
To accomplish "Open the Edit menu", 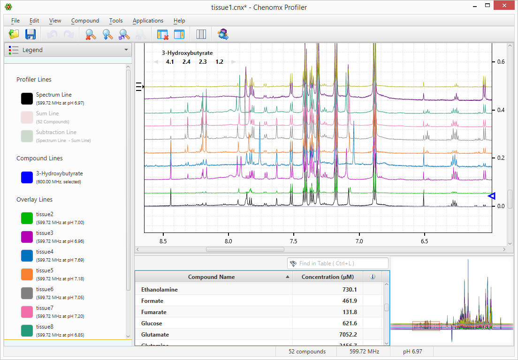I will [x=34, y=21].
